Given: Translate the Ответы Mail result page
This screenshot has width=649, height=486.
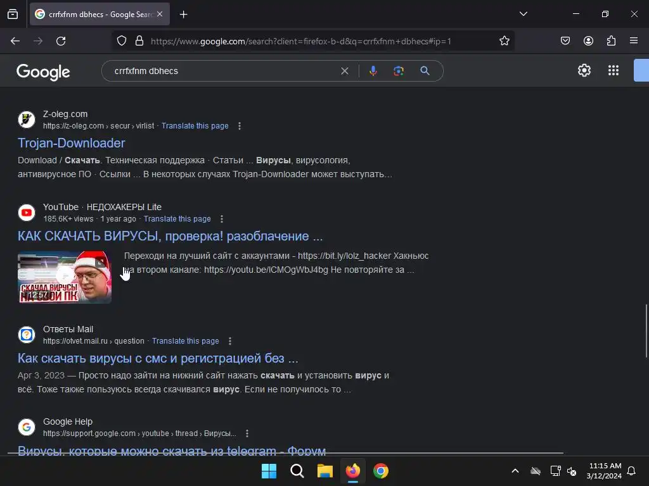Looking at the screenshot, I should point(186,341).
